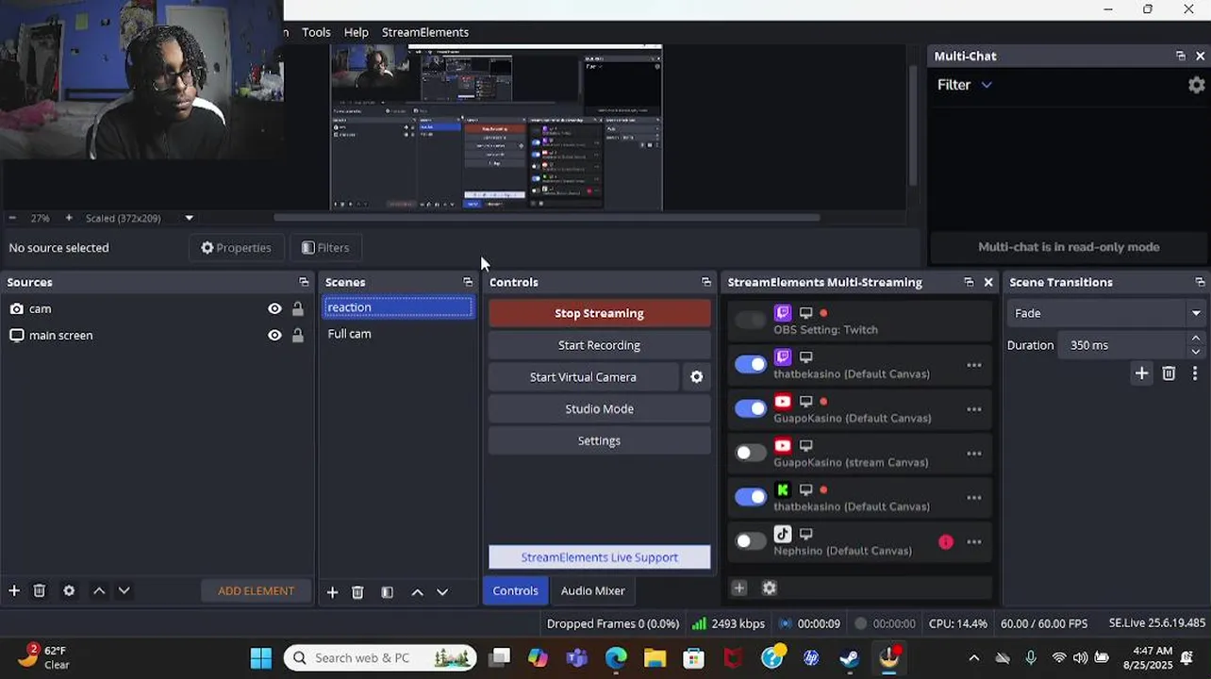Open the StreamElements menu
Image resolution: width=1211 pixels, height=679 pixels.
coord(425,32)
